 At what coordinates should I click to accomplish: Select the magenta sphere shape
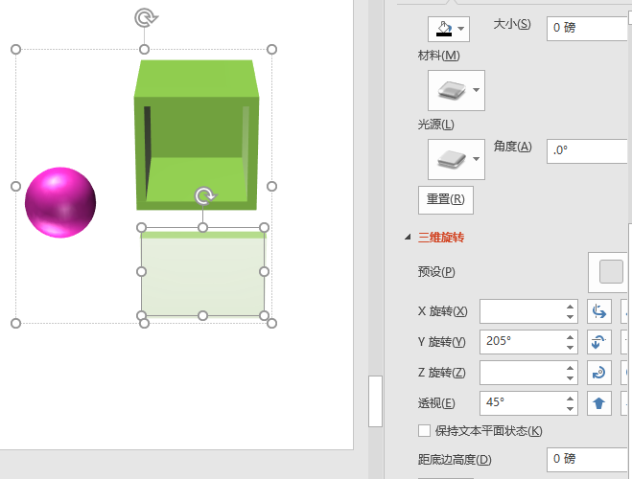[x=60, y=202]
